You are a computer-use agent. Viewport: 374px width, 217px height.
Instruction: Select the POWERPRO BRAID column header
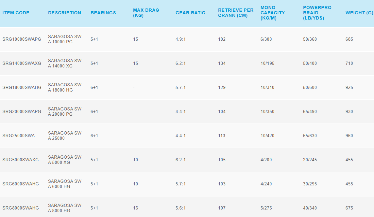[x=317, y=13]
